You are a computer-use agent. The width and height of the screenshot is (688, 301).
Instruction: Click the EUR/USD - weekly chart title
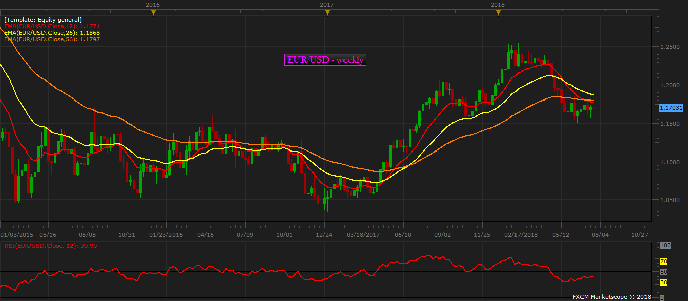coord(325,60)
